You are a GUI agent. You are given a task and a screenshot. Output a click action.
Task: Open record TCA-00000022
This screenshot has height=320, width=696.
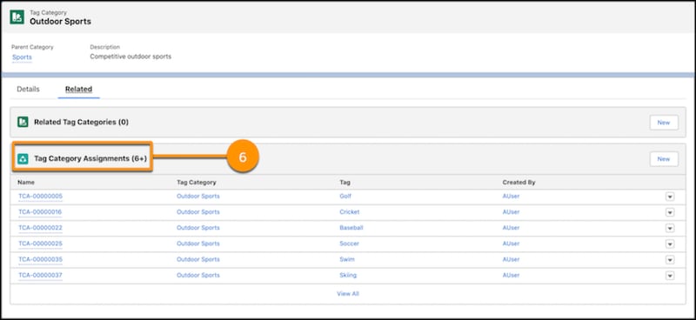click(x=40, y=228)
